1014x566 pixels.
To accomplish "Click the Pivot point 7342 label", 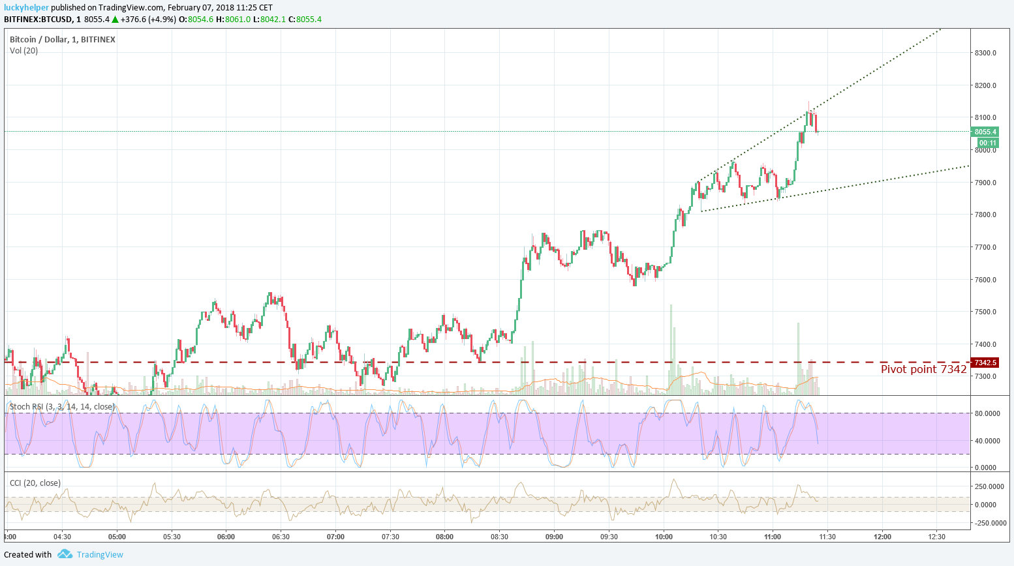I will [x=923, y=369].
